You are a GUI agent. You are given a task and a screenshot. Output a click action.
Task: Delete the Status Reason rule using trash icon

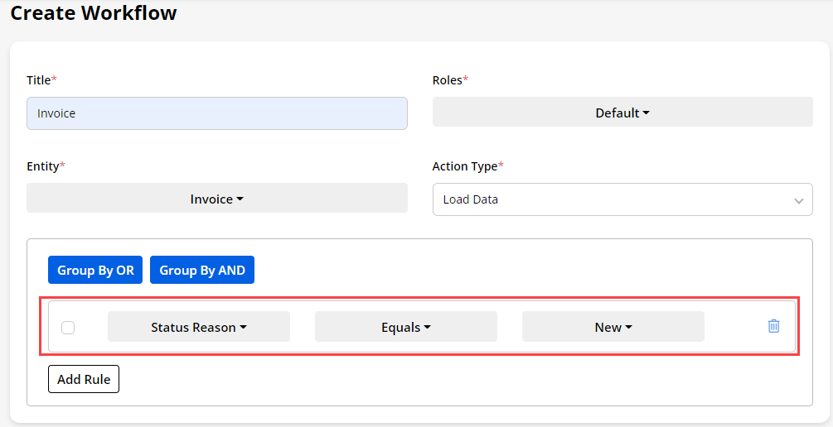pyautogui.click(x=773, y=326)
